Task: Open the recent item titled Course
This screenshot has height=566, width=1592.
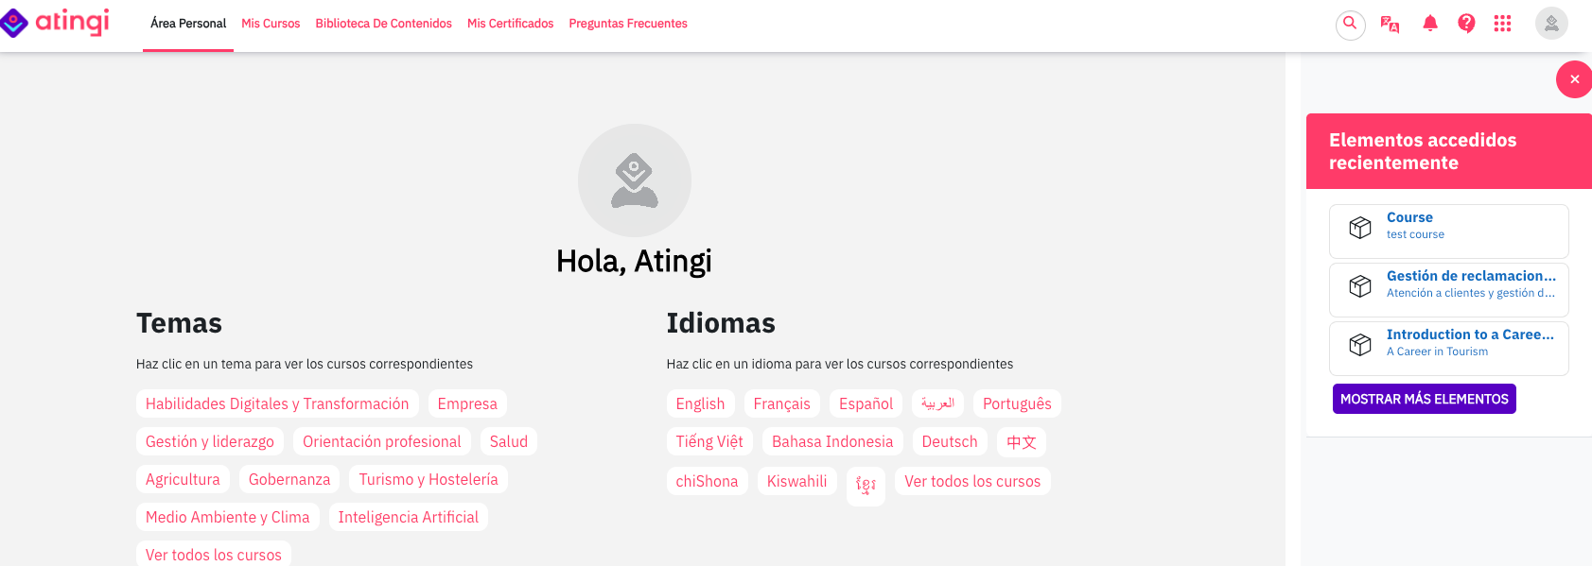Action: click(1409, 217)
